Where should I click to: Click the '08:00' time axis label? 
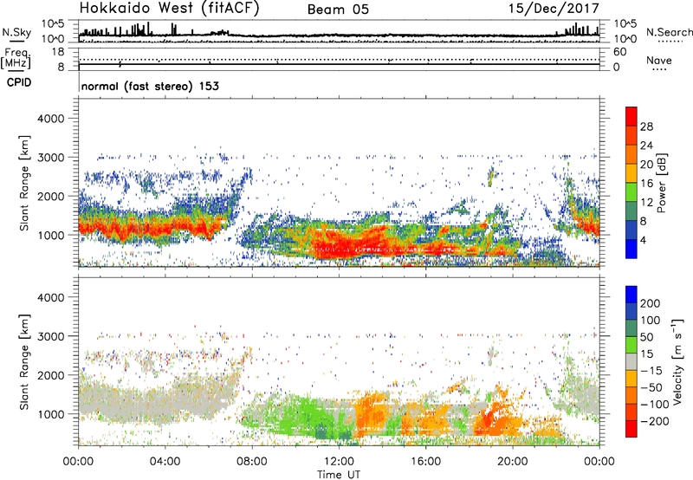tap(252, 462)
